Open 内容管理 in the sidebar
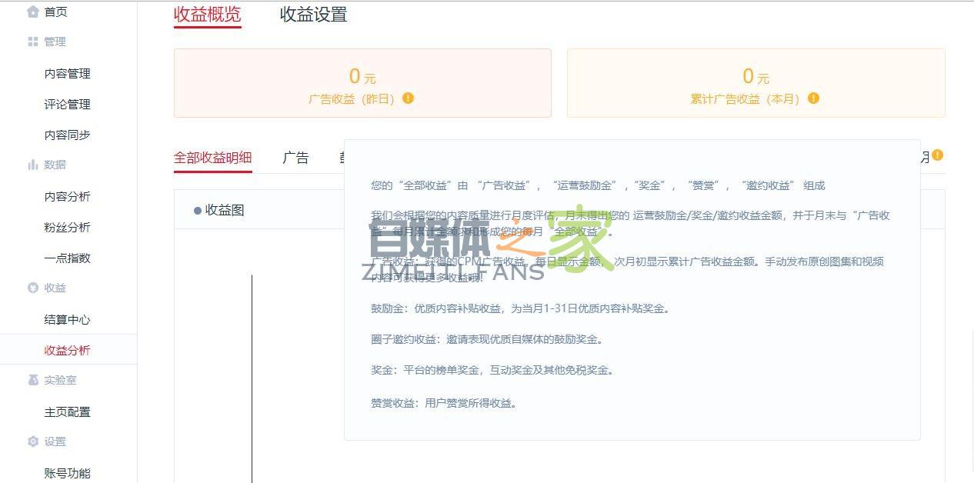This screenshot has width=974, height=483. pos(67,74)
